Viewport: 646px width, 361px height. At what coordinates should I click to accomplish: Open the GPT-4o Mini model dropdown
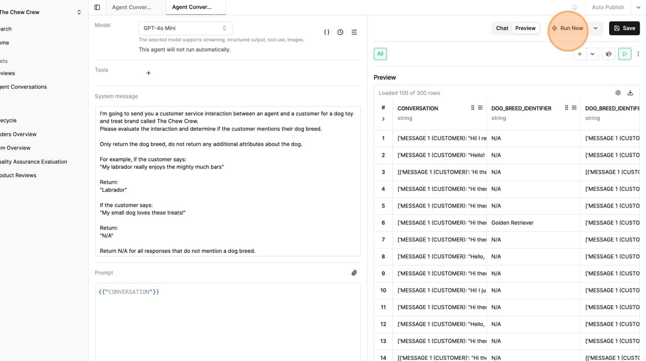click(185, 28)
